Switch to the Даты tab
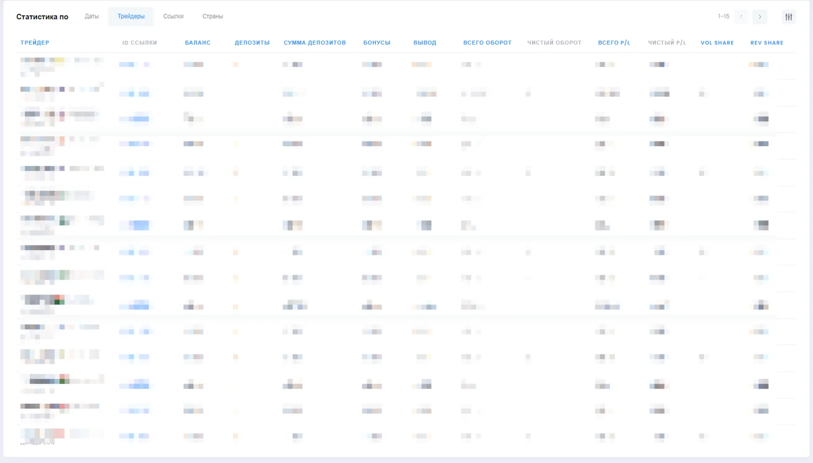Screen dimensions: 813x463 pyautogui.click(x=92, y=17)
